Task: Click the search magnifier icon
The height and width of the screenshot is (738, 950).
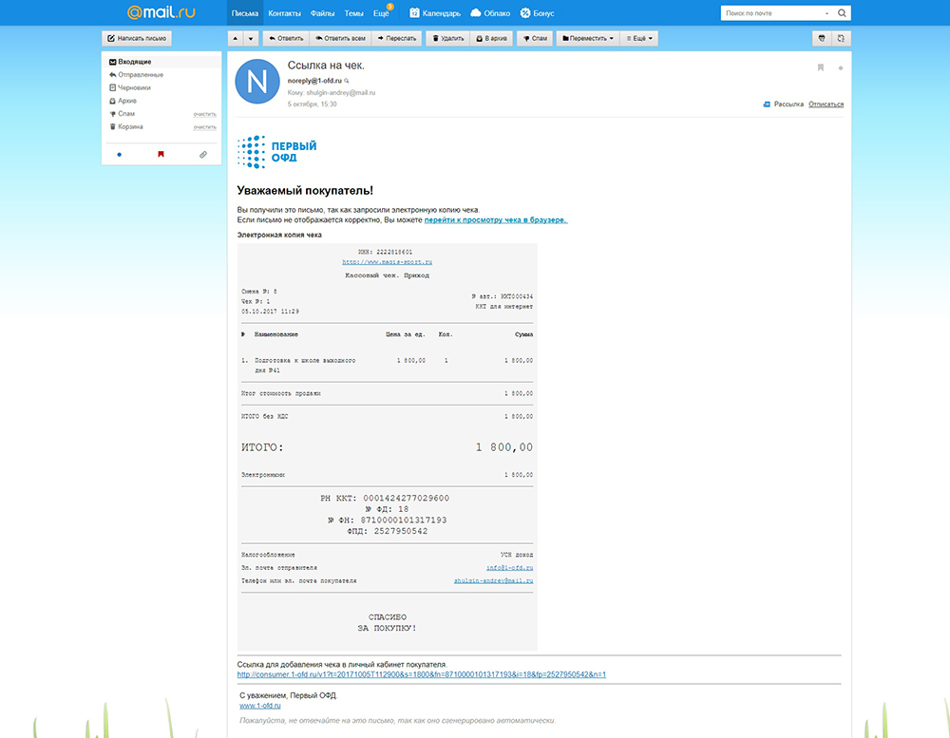Action: coord(842,13)
